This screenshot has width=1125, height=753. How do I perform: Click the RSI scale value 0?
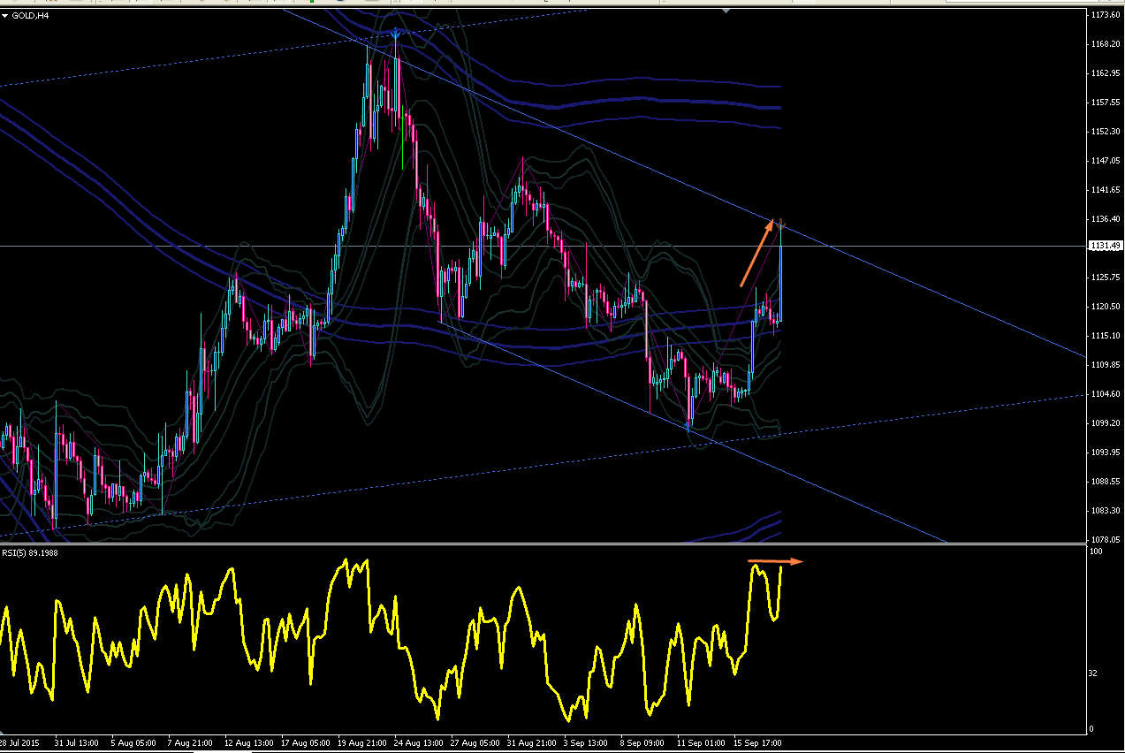point(1092,729)
